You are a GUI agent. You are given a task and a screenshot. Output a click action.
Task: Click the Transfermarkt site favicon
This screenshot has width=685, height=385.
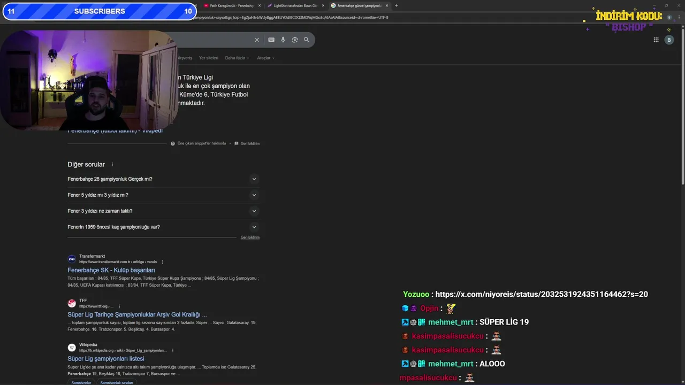(72, 259)
